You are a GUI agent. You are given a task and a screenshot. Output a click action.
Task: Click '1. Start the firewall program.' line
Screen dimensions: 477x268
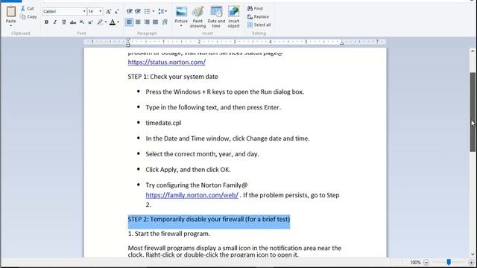[x=169, y=234]
